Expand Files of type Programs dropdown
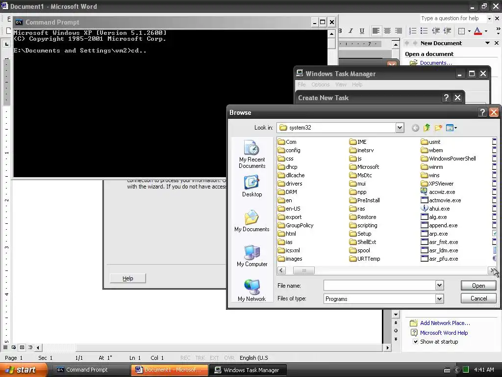Viewport: 502px width, 377px height. point(440,299)
